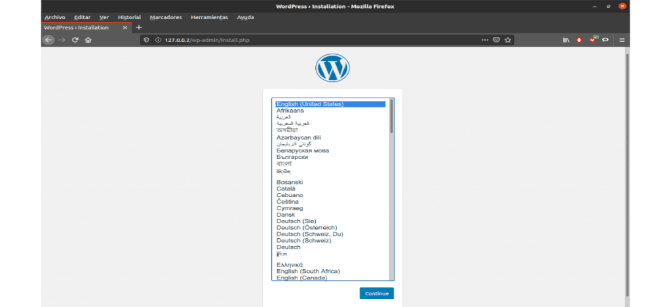Click the speech bubble eye extension

coord(605,40)
